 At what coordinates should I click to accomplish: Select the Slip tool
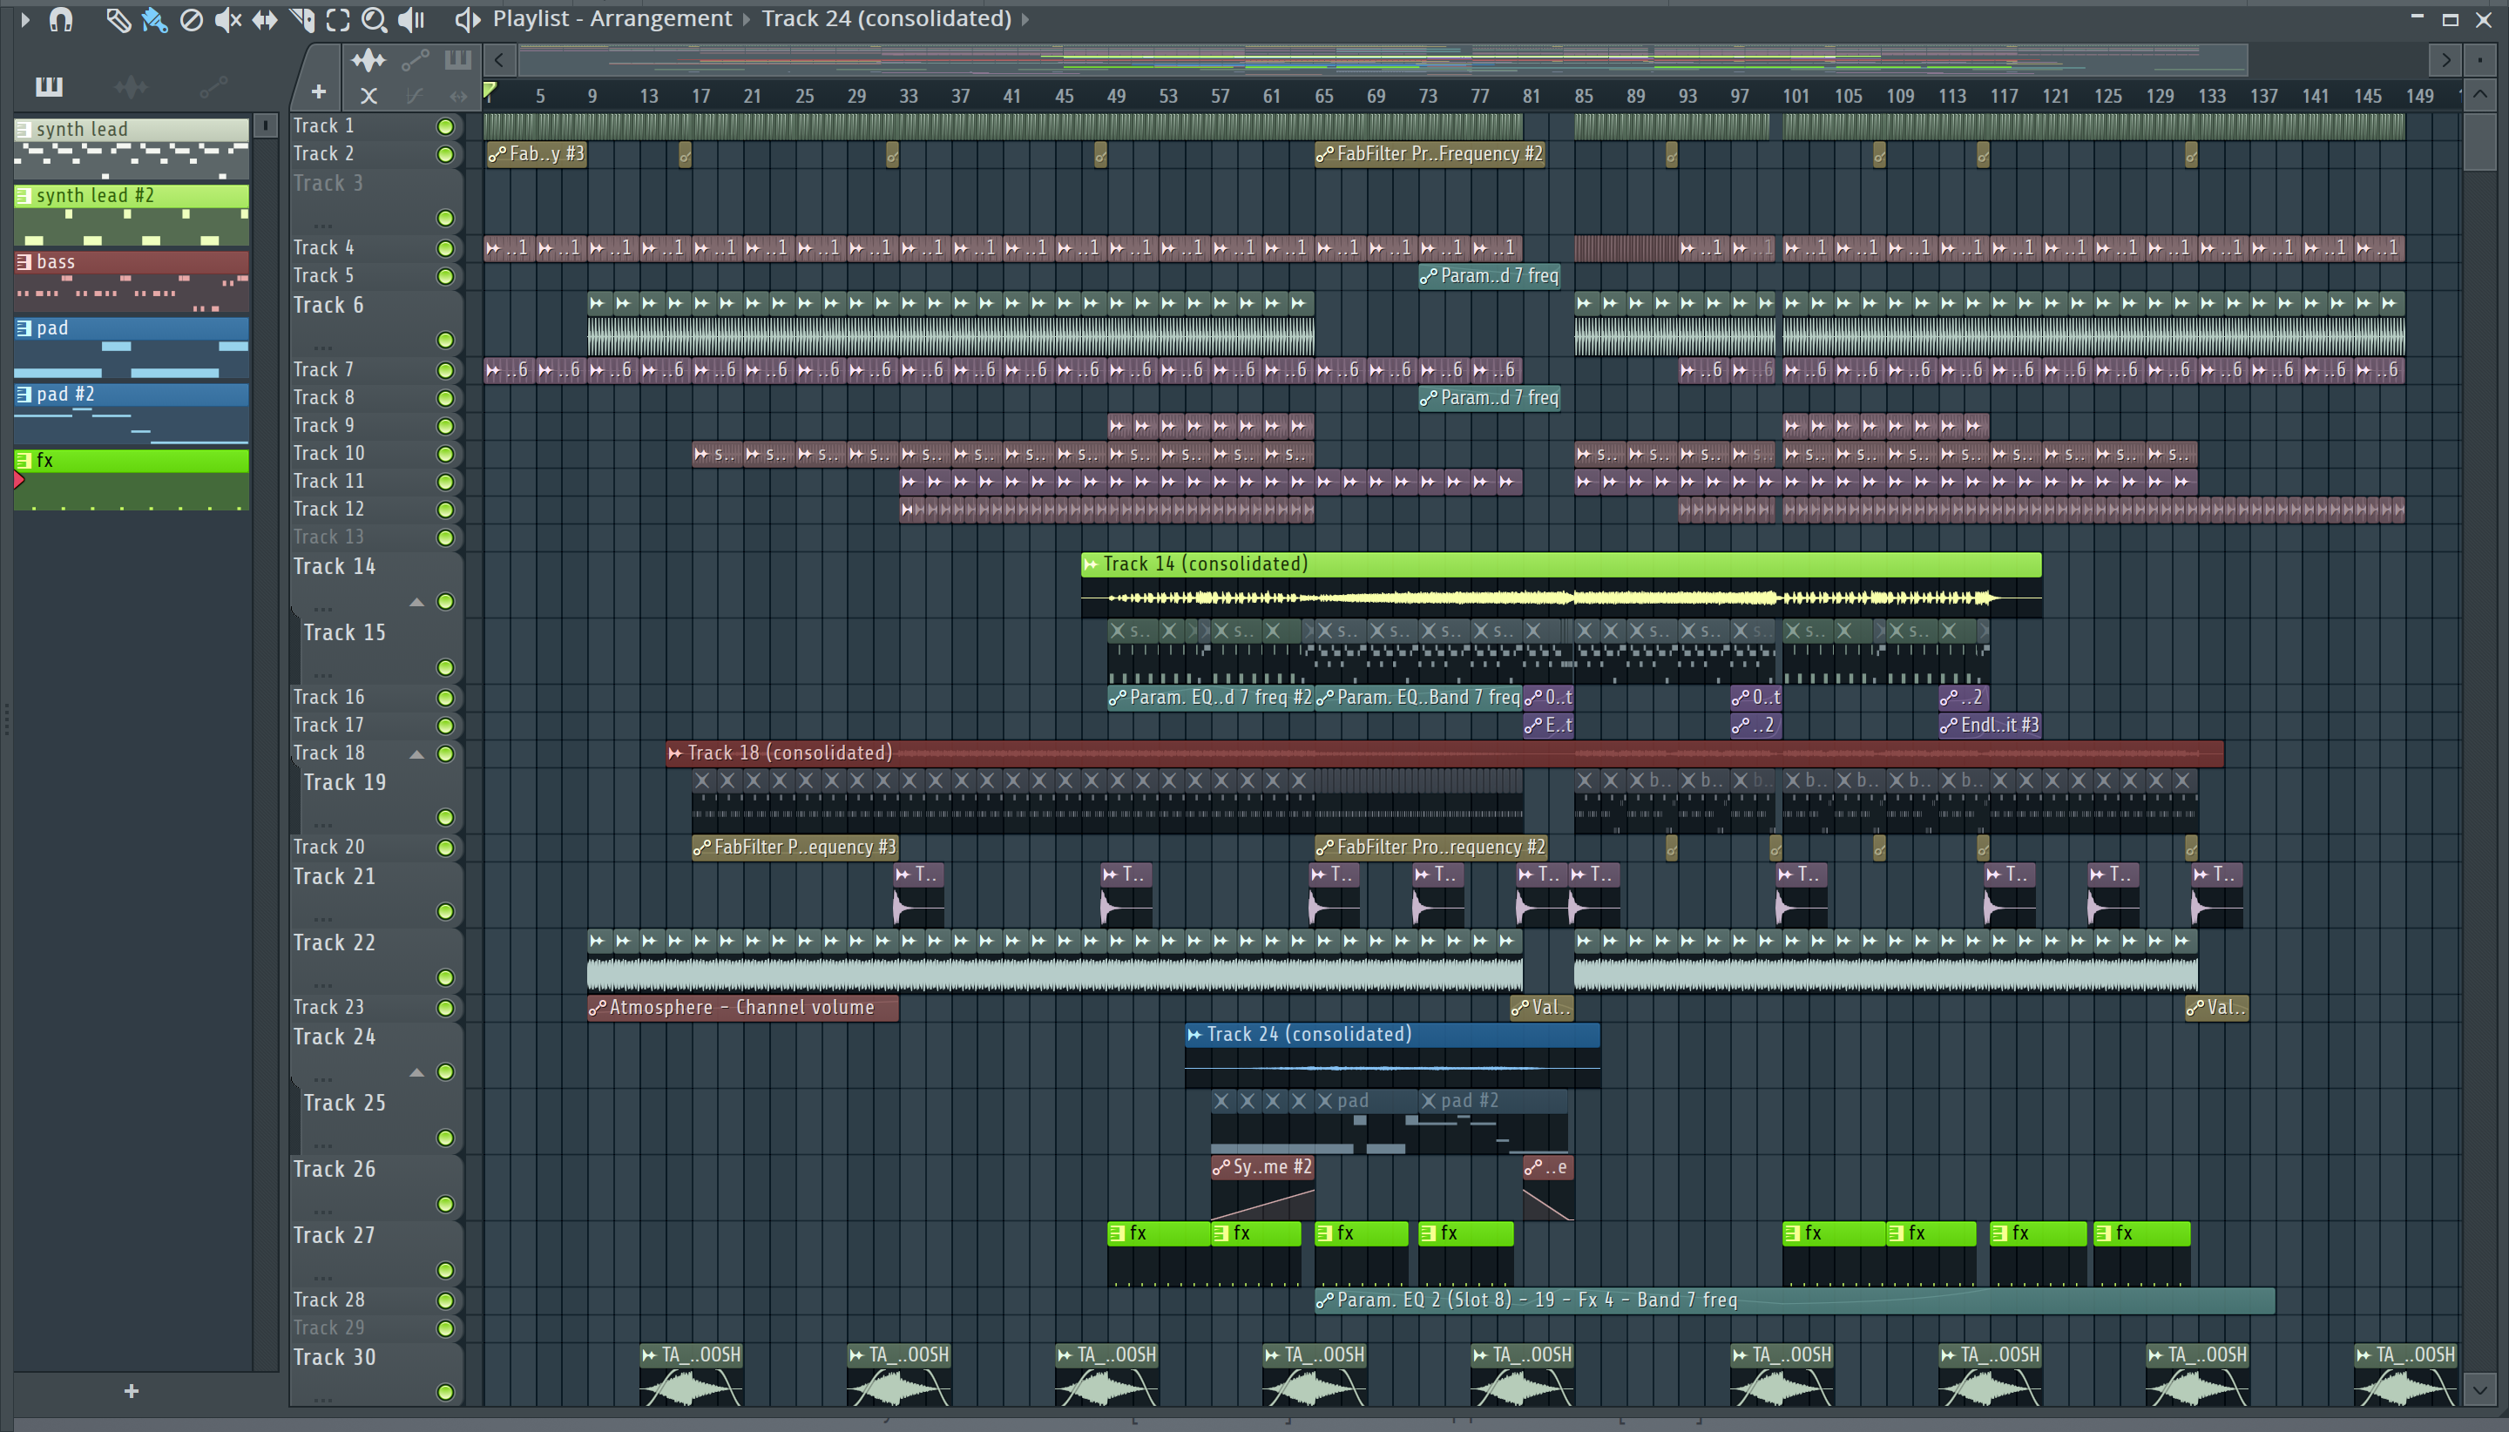[265, 18]
